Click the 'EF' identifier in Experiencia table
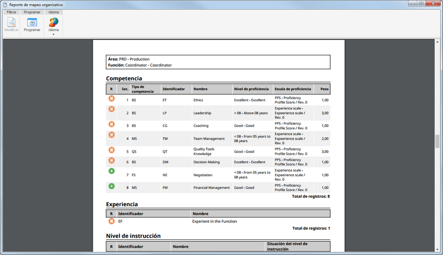The height and width of the screenshot is (255, 443). pyautogui.click(x=120, y=221)
